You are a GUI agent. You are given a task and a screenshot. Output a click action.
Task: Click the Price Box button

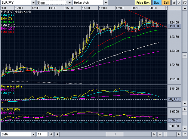143,3
